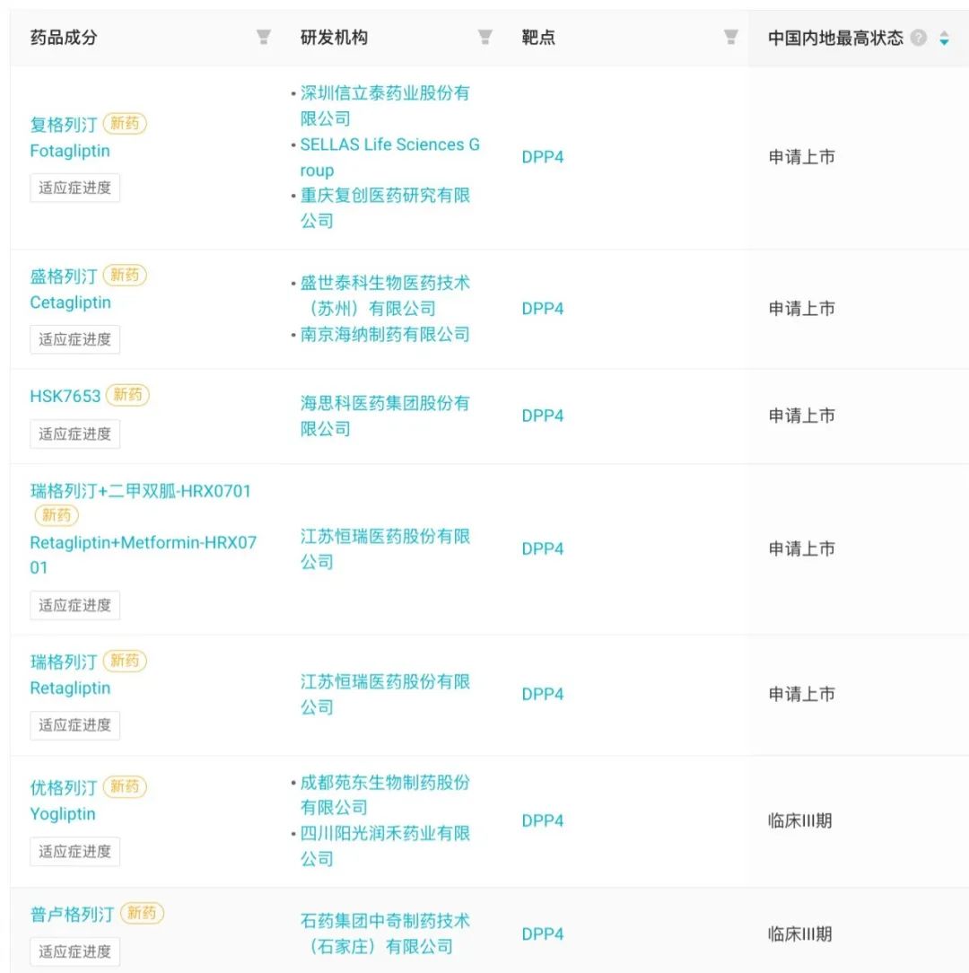This screenshot has width=969, height=973.
Task: Open 重庆复创医药研究有限公司 company link
Action: tap(385, 208)
